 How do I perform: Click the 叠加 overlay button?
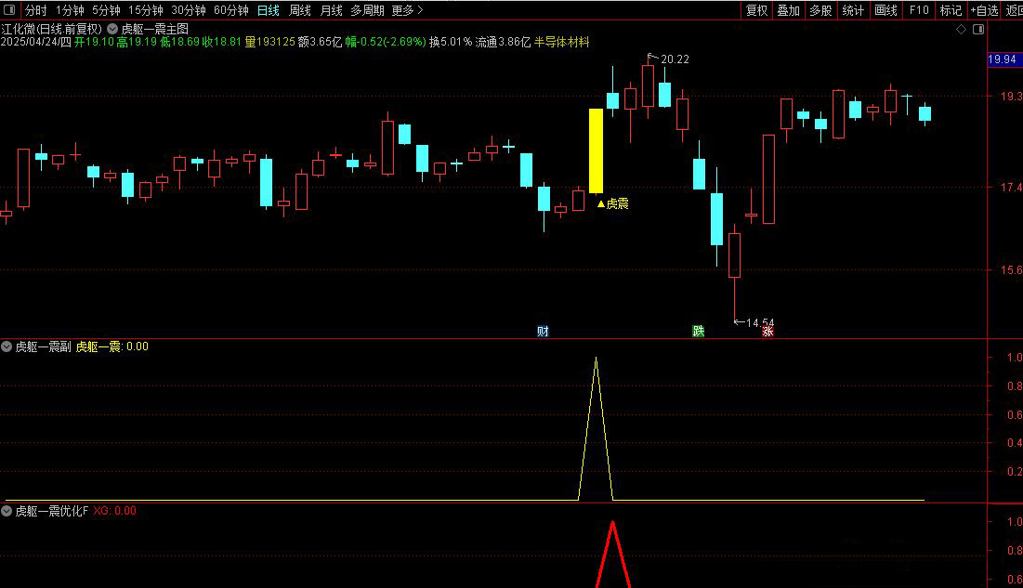(789, 10)
